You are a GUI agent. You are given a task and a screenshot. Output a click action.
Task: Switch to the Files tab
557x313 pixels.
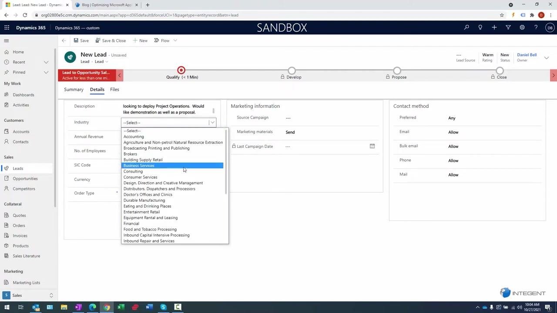(114, 90)
